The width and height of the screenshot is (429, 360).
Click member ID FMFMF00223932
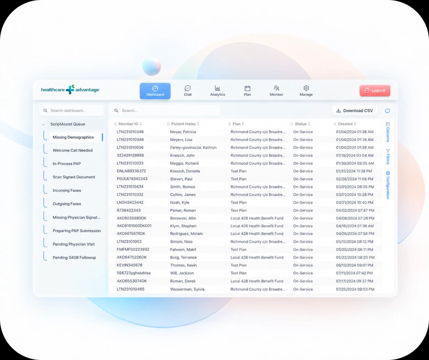[x=133, y=250]
